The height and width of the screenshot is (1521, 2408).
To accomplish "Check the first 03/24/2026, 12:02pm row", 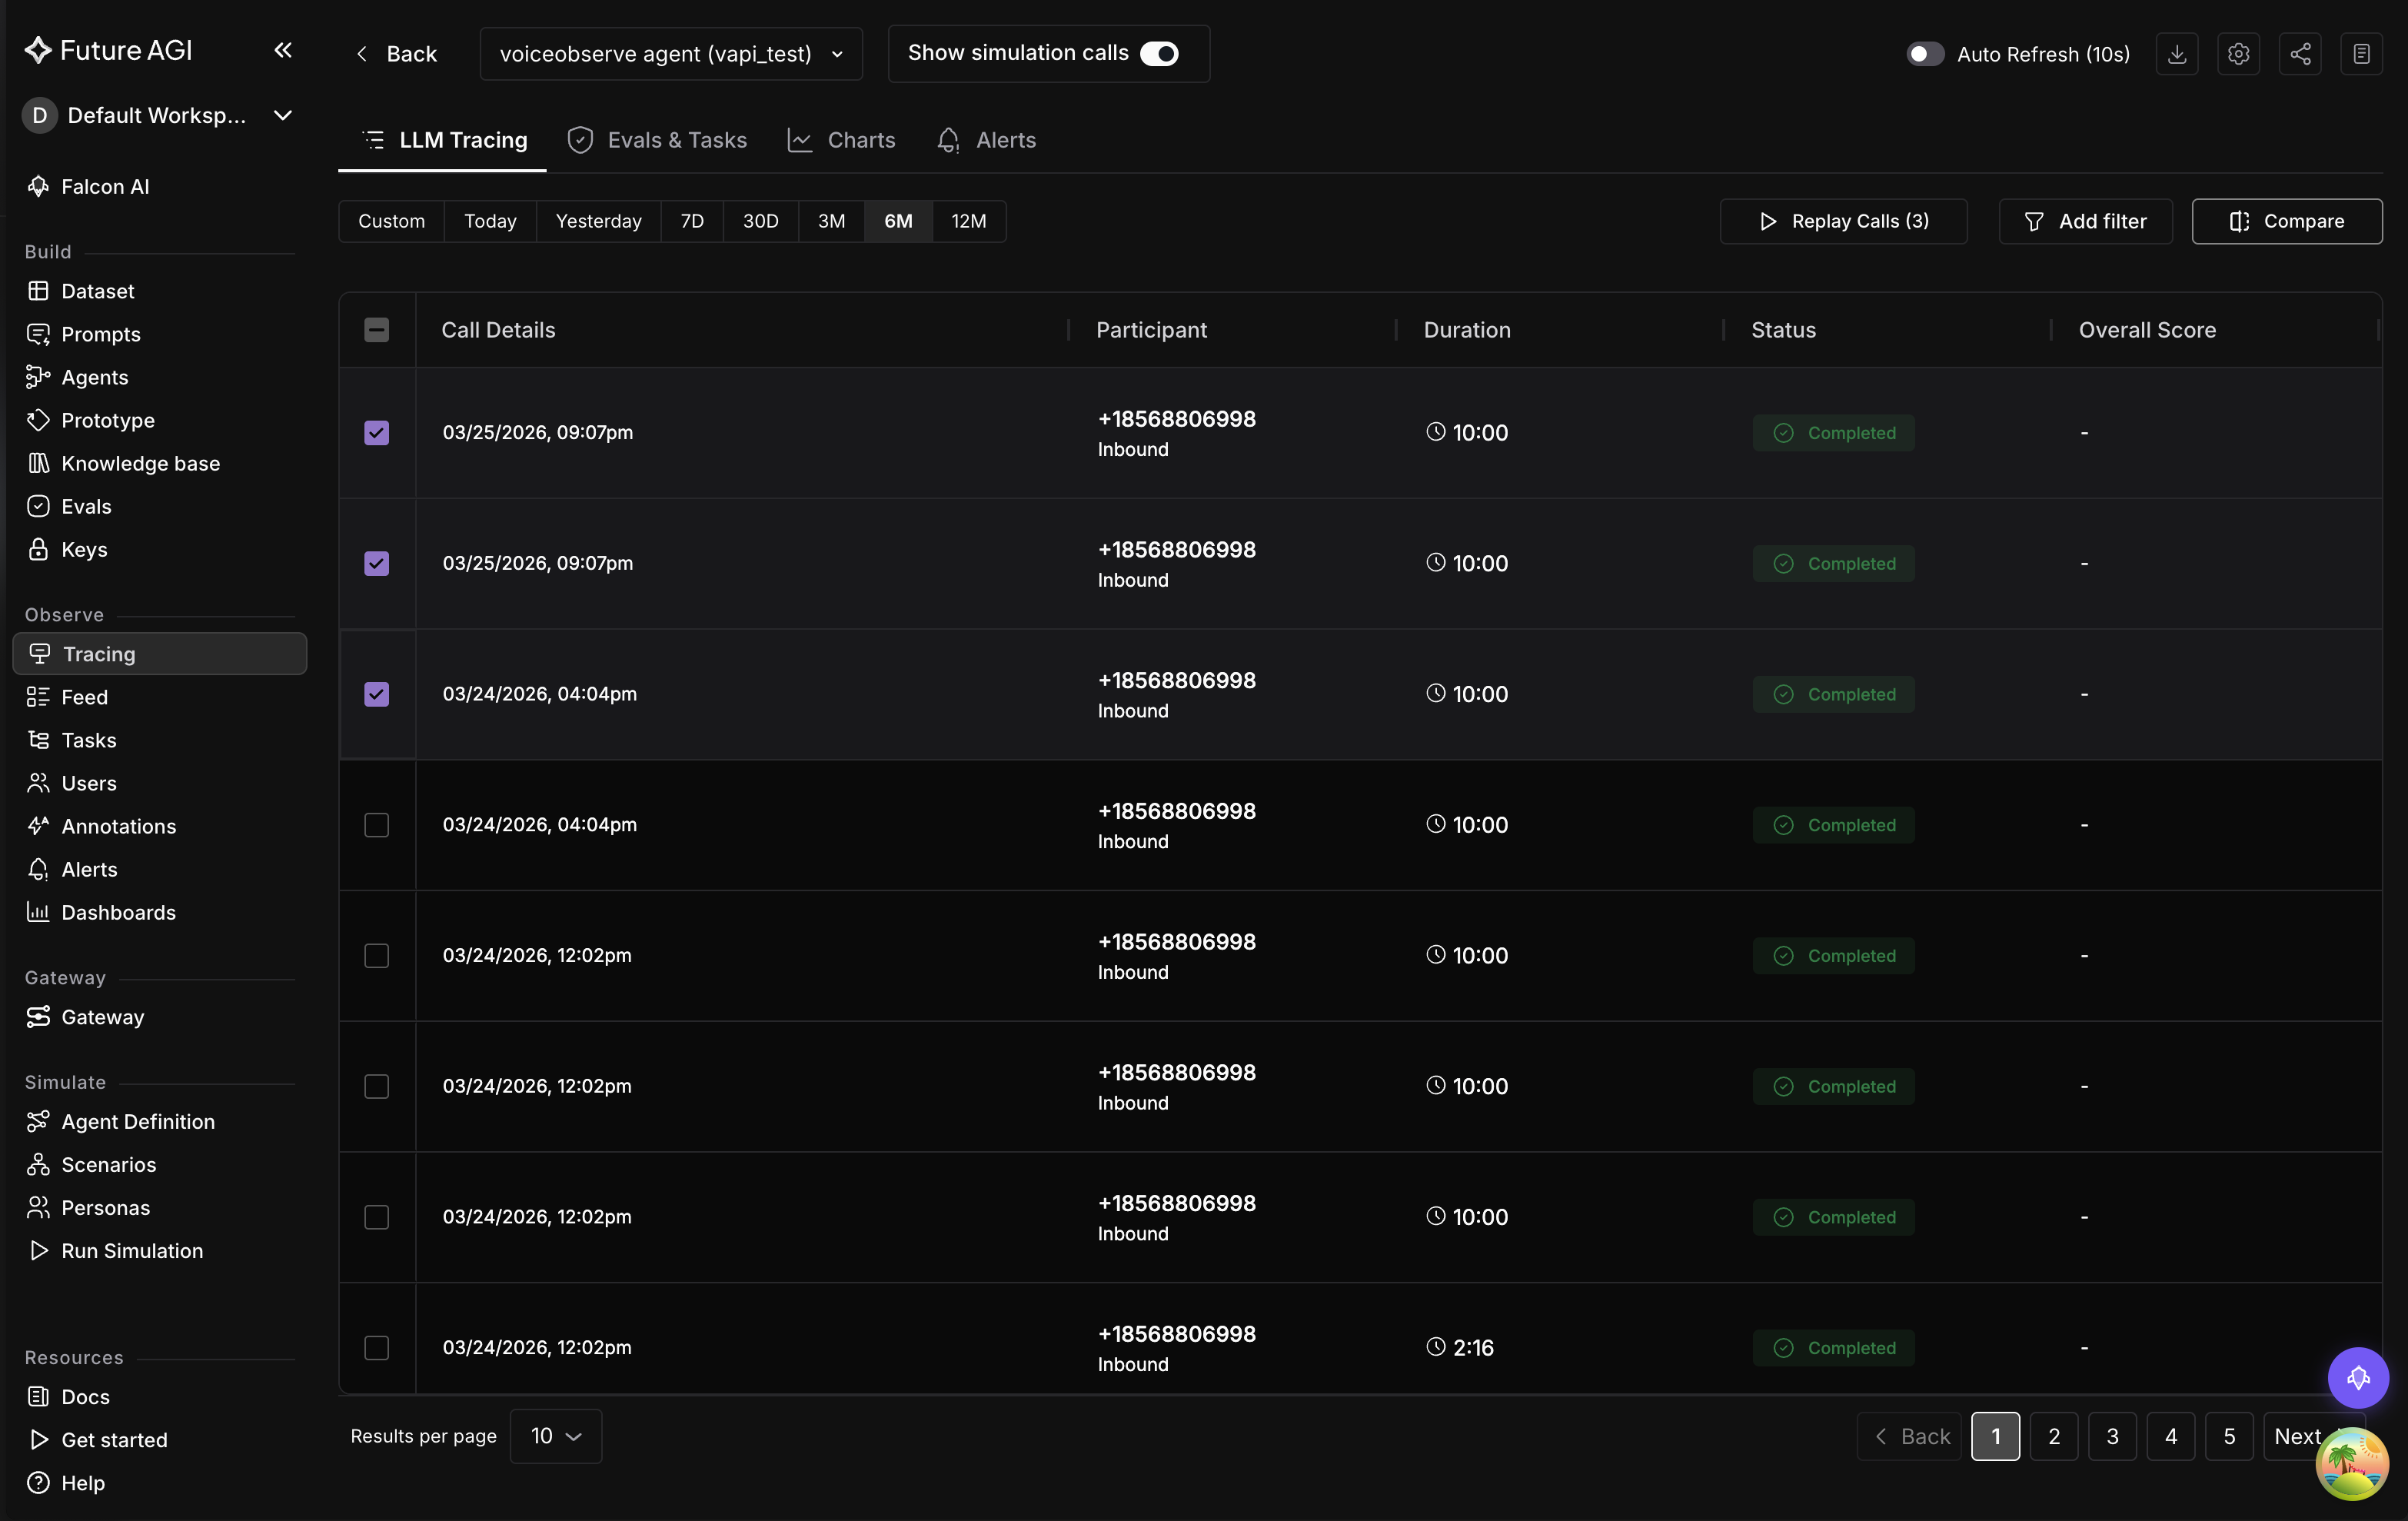I will point(377,956).
